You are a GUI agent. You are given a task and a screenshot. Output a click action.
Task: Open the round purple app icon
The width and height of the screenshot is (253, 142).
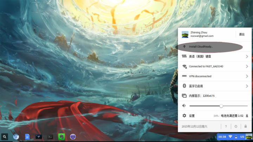[x=73, y=137]
